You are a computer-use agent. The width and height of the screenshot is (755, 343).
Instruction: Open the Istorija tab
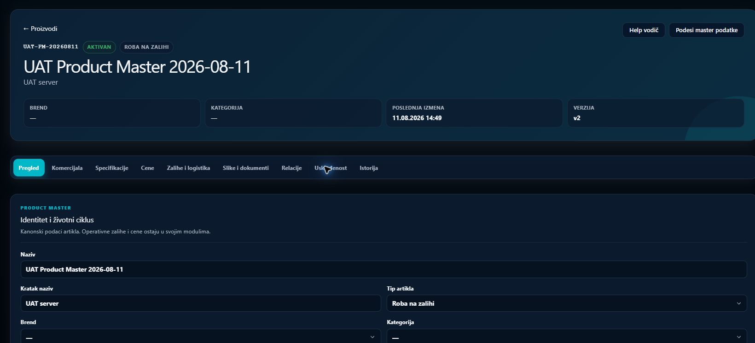point(369,168)
